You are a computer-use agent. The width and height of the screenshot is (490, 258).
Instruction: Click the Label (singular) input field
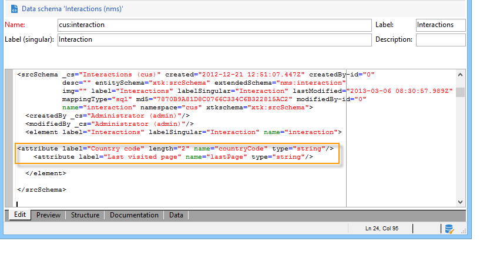tap(214, 40)
